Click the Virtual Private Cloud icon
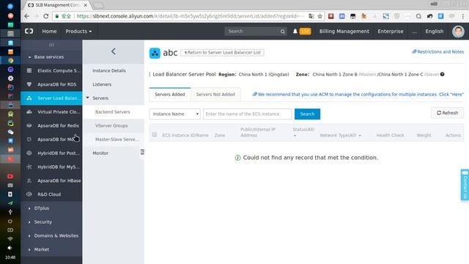 pyautogui.click(x=29, y=112)
